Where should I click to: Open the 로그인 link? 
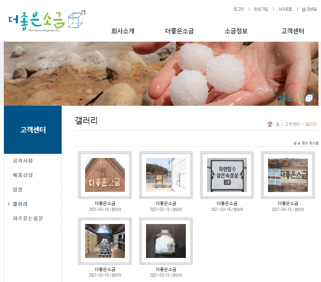point(239,9)
